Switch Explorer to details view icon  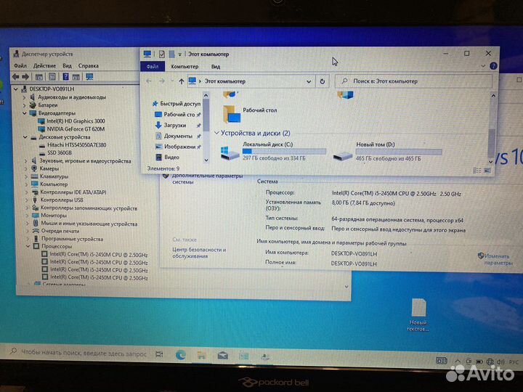click(x=477, y=171)
